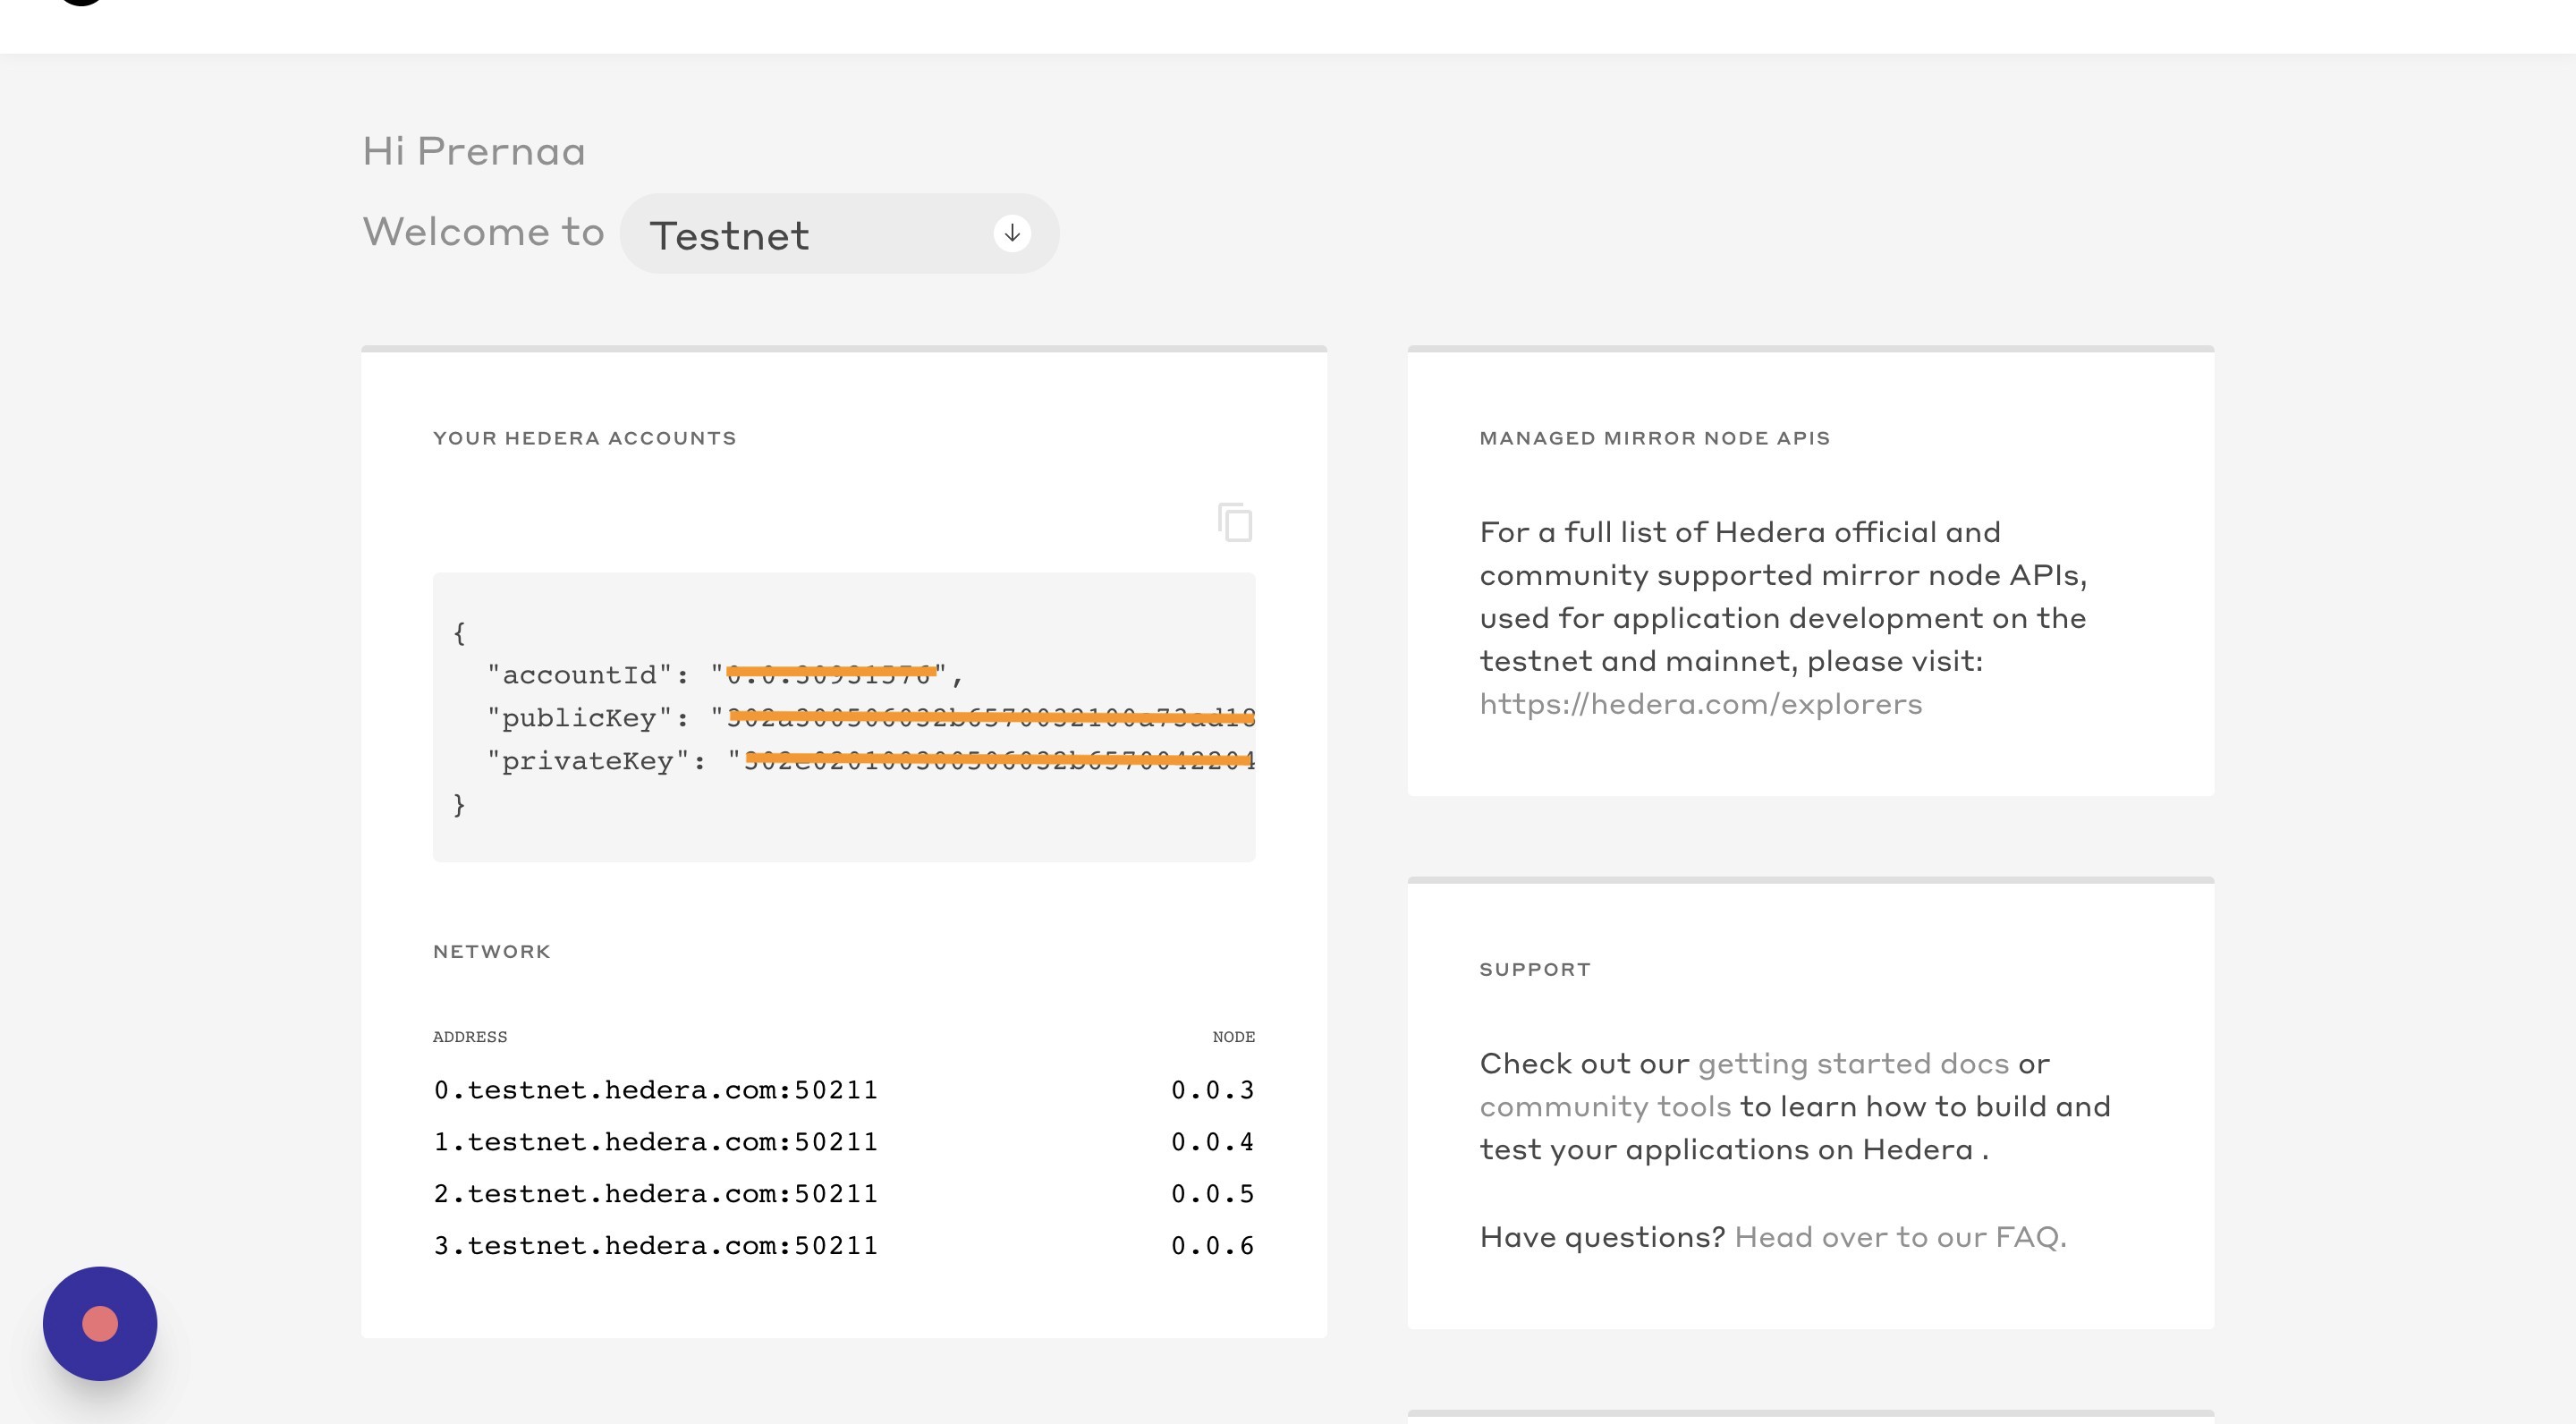Image resolution: width=2576 pixels, height=1424 pixels.
Task: Click node ID 0.0.6
Action: [1212, 1246]
